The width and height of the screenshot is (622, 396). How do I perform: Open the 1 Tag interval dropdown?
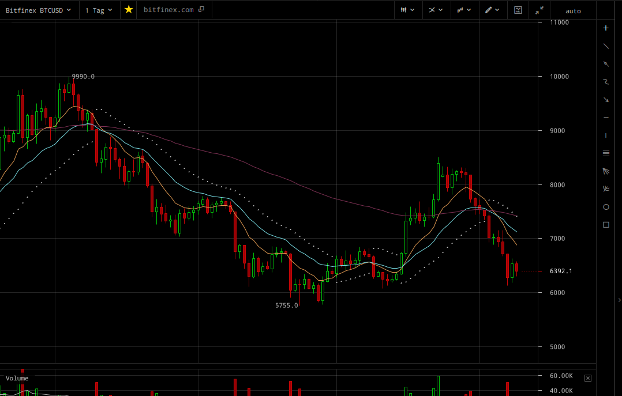coord(98,10)
